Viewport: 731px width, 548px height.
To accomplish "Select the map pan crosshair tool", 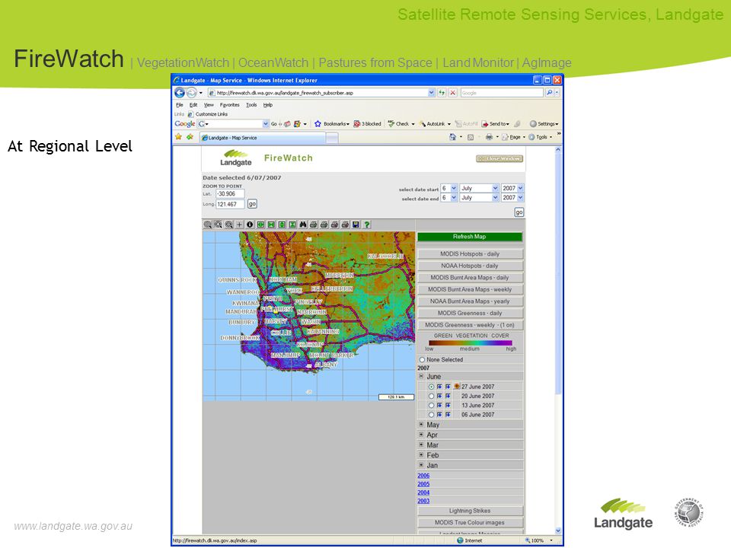I will pyautogui.click(x=239, y=225).
